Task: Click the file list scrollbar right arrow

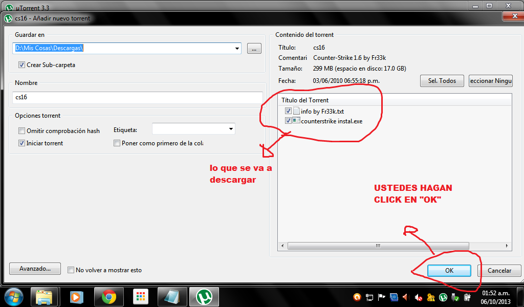Action: coord(507,246)
